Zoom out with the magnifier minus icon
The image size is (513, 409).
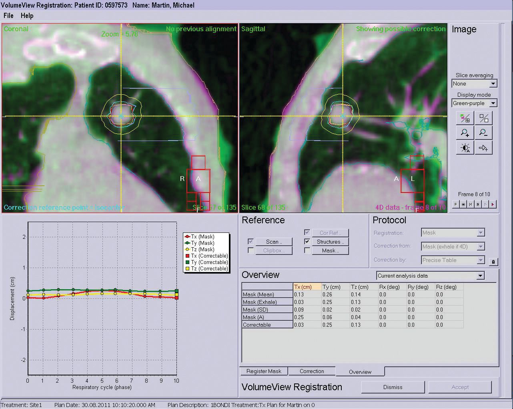(483, 133)
